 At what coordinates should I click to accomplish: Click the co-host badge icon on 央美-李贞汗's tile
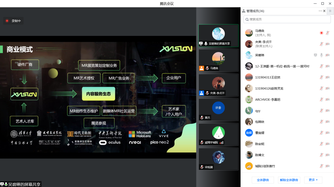202,93
